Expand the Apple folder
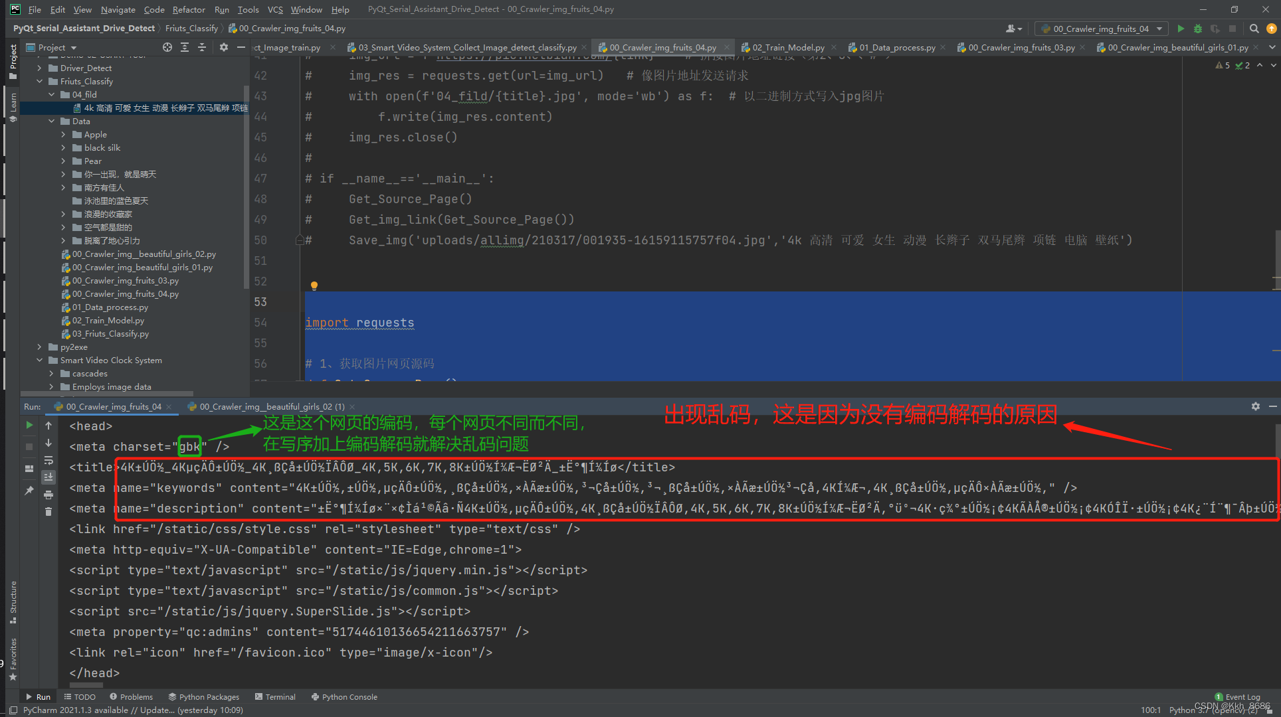This screenshot has width=1281, height=717. (63, 134)
